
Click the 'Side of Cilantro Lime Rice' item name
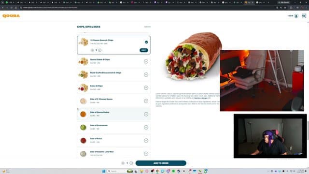(102, 152)
